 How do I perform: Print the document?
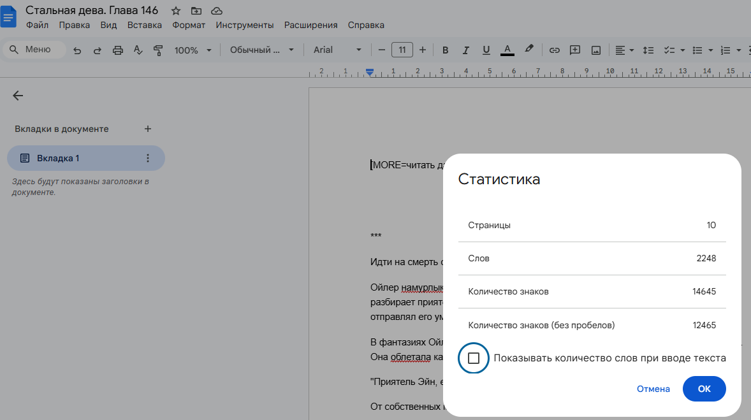click(117, 50)
